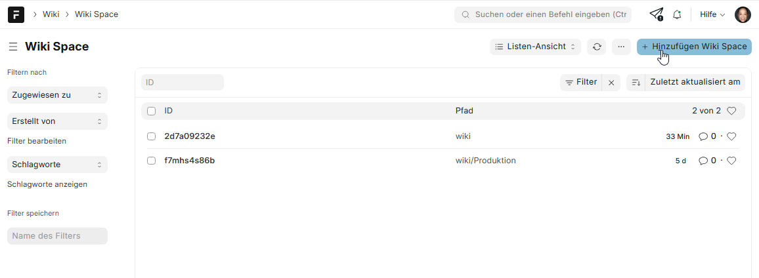Clear the applied filter with X
This screenshot has height=278, width=759.
(611, 83)
